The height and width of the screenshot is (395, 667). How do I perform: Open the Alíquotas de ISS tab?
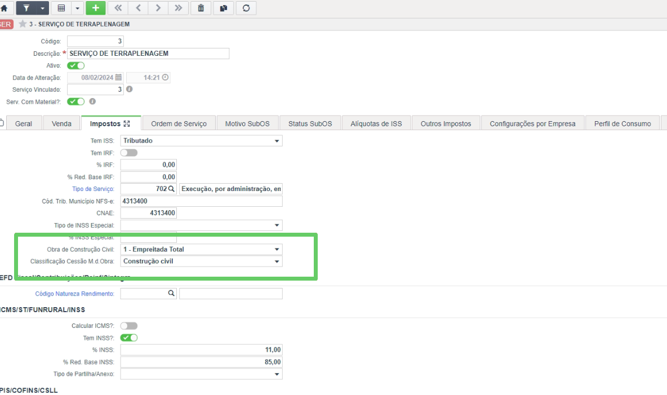tap(376, 123)
